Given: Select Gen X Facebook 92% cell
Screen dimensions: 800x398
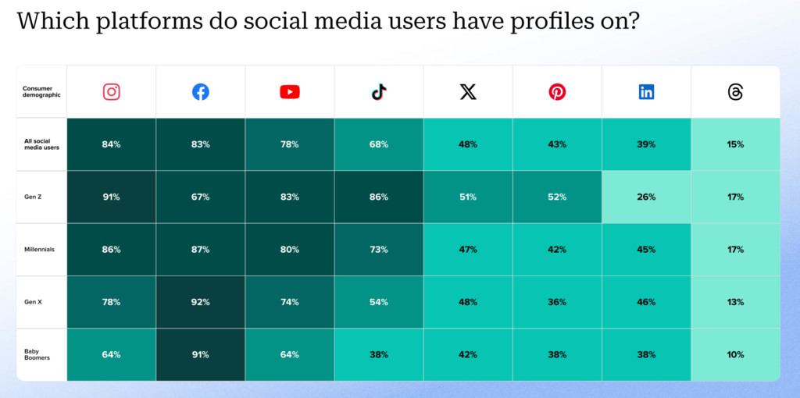Looking at the screenshot, I should [x=201, y=302].
